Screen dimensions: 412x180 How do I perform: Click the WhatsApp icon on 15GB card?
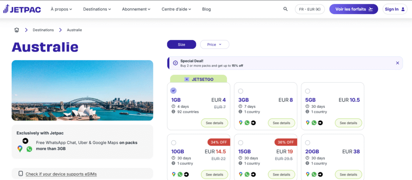click(x=247, y=174)
